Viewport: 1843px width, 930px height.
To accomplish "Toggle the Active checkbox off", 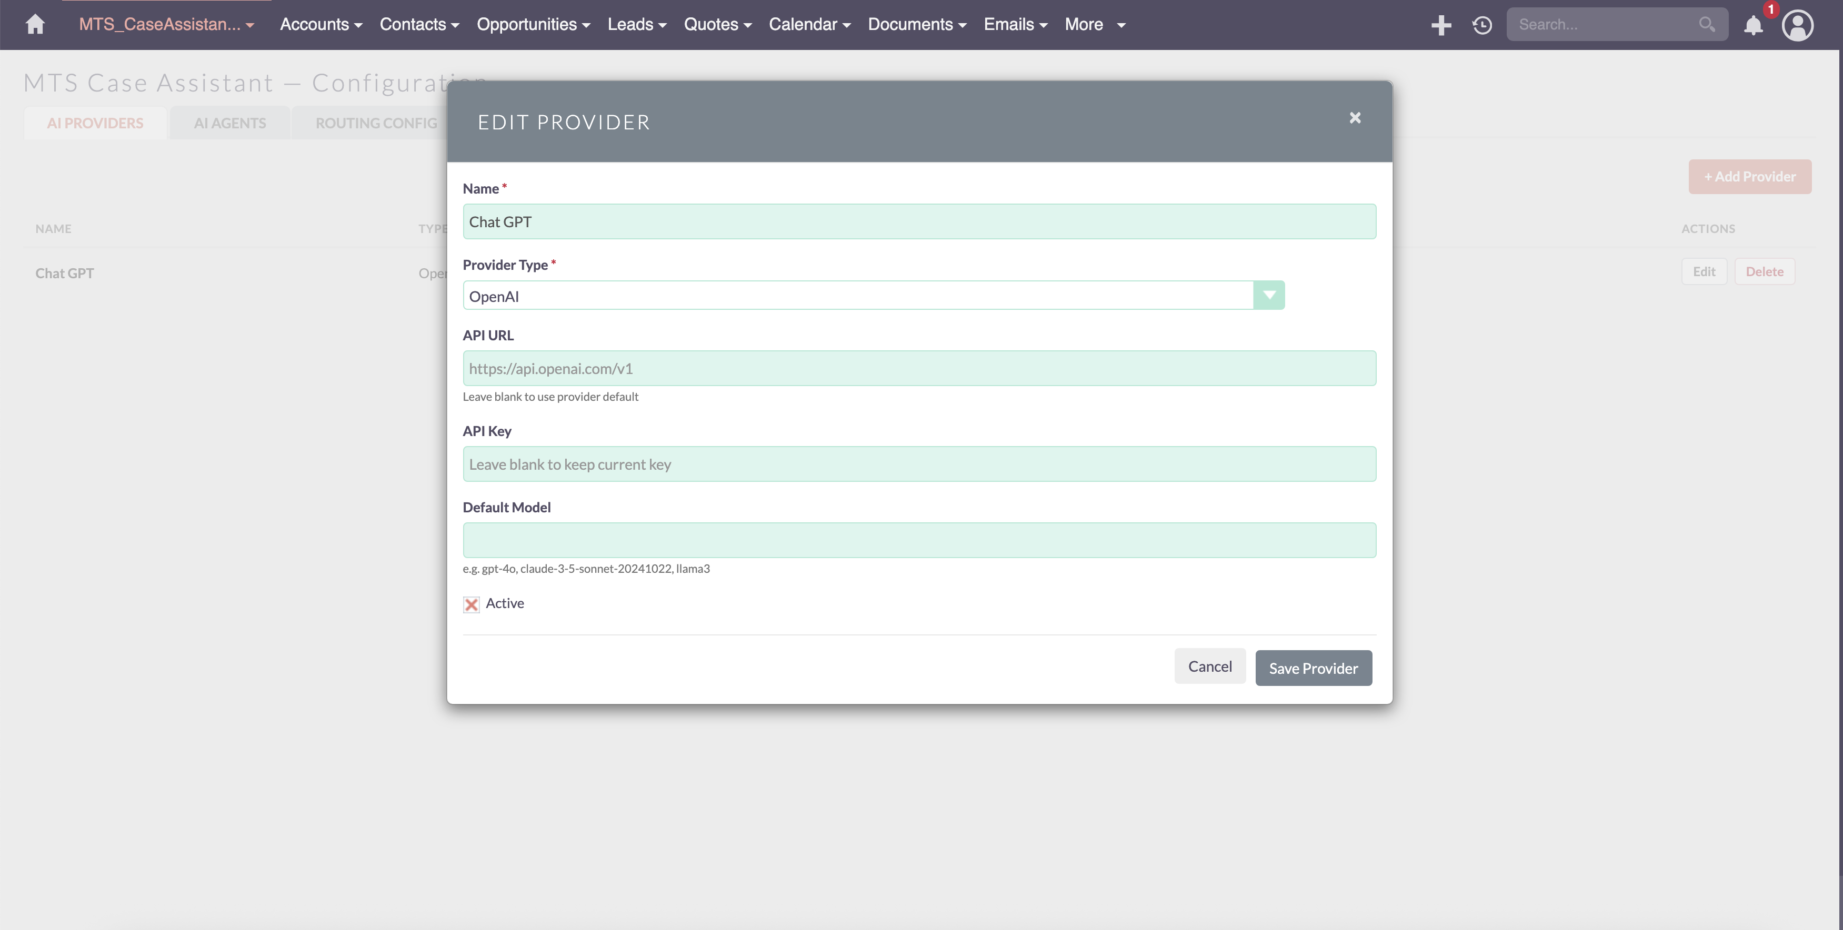I will [x=471, y=604].
